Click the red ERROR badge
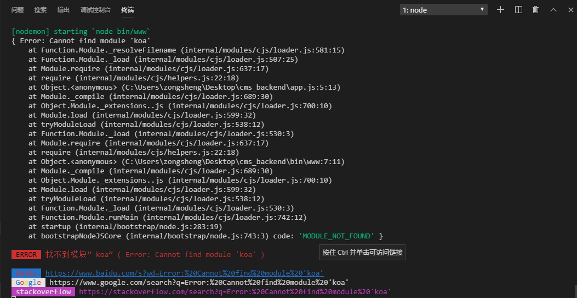 (26, 254)
